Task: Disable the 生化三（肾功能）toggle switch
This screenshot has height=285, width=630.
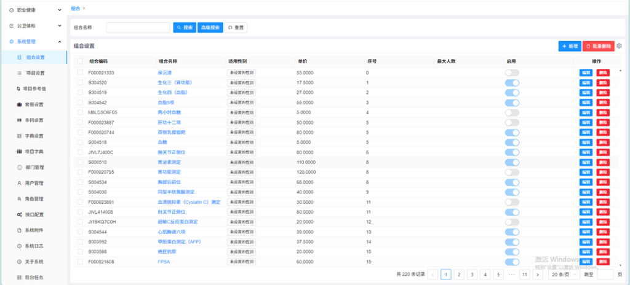Action: click(x=512, y=83)
